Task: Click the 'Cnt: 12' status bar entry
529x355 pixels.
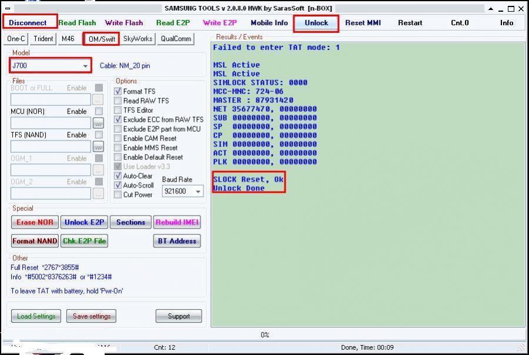Action: click(165, 347)
